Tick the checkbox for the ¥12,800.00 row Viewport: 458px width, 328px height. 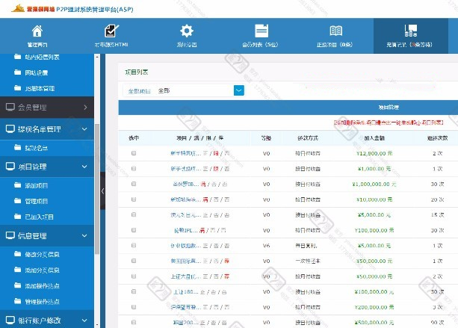pyautogui.click(x=134, y=153)
